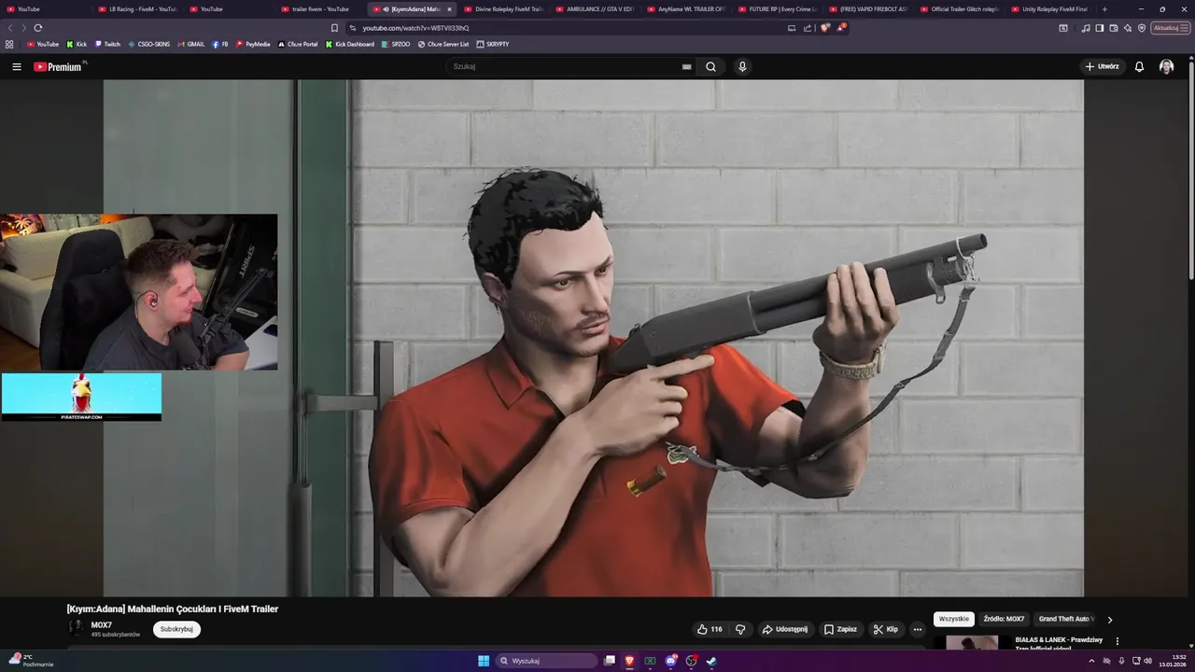Dislike the video
Screen dimensions: 1195x672
tap(740, 629)
